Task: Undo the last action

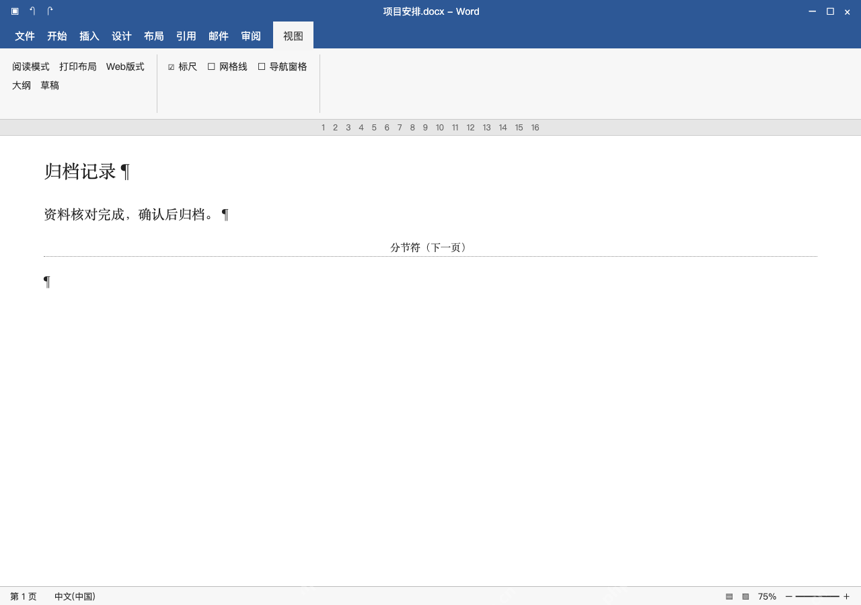Action: coord(32,11)
